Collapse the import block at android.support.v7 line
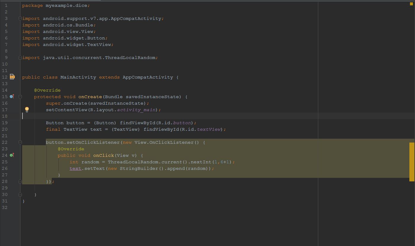The image size is (415, 246). [x=20, y=18]
